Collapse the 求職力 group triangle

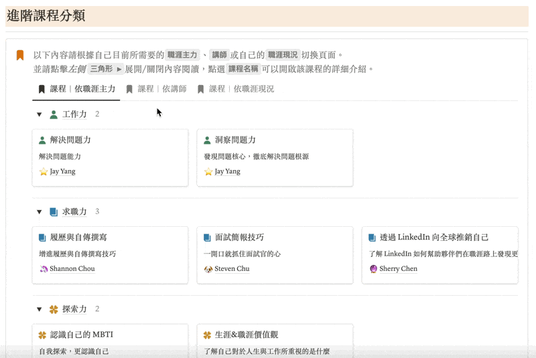40,212
